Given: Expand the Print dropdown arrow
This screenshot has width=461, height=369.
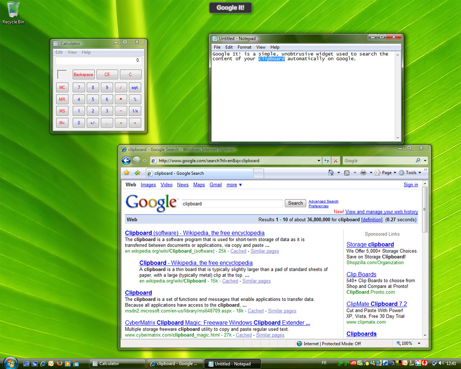Looking at the screenshot, I should pyautogui.click(x=371, y=173).
